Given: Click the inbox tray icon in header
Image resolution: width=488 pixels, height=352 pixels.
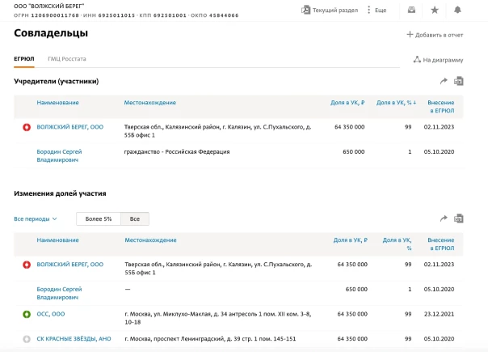Looking at the screenshot, I should tap(412, 10).
